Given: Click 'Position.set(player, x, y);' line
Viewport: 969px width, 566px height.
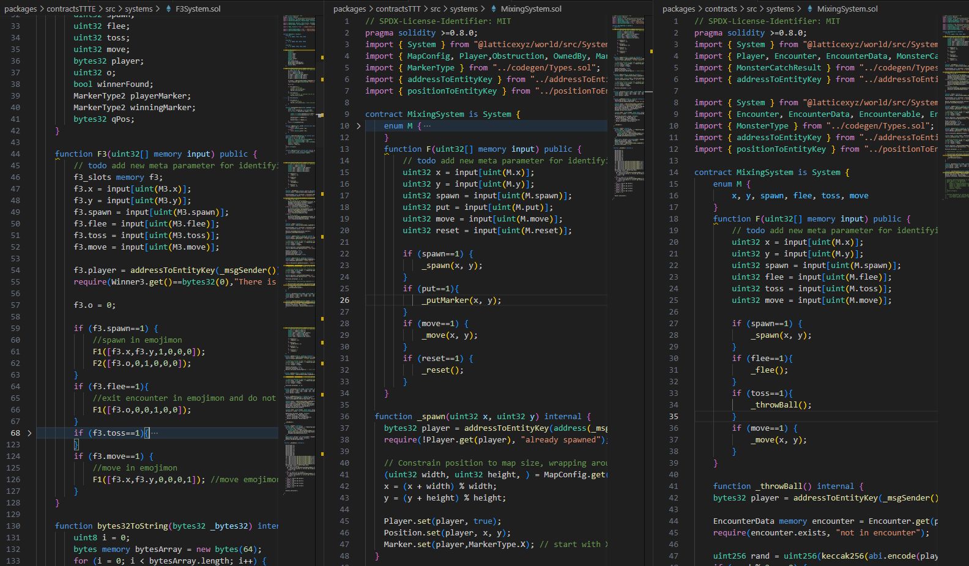Looking at the screenshot, I should point(447,533).
